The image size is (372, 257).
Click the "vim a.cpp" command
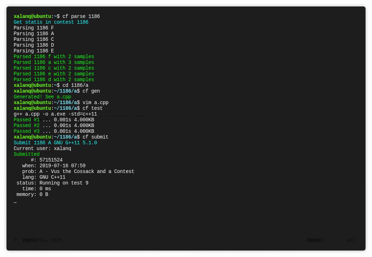tap(96, 103)
